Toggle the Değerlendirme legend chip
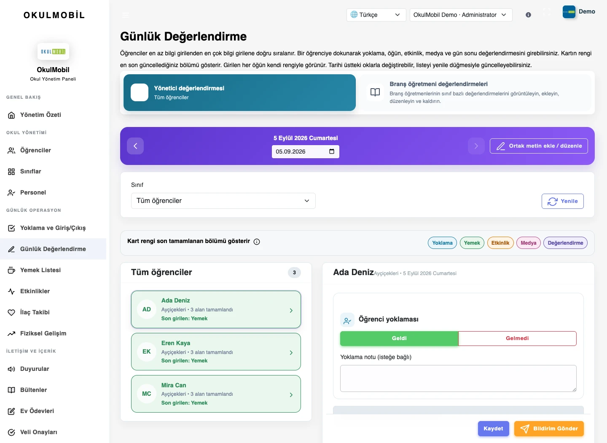Image resolution: width=607 pixels, height=443 pixels. click(565, 243)
